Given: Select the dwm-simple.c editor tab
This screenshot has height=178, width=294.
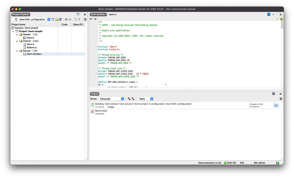Looking at the screenshot, I should pyautogui.click(x=98, y=14).
